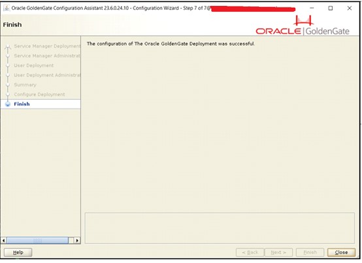This screenshot has width=362, height=263.
Task: Click left arrow of sidebar scrollbar
Action: (x=3, y=241)
